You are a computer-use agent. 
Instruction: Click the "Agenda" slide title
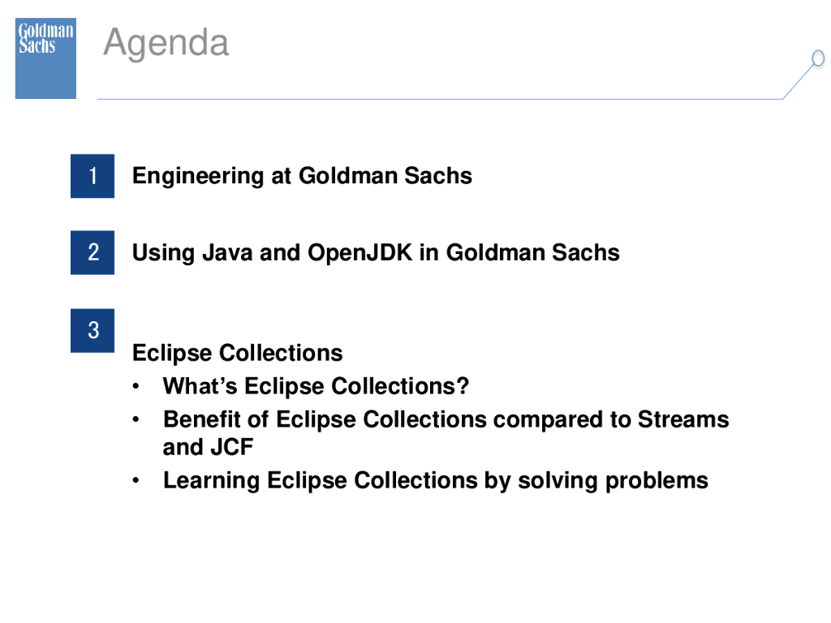coord(166,42)
